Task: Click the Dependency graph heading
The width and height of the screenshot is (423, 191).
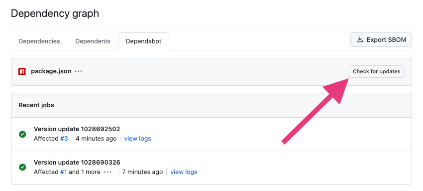Action: (55, 13)
